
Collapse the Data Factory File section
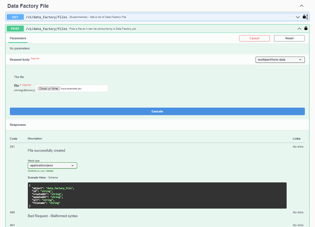click(x=301, y=6)
